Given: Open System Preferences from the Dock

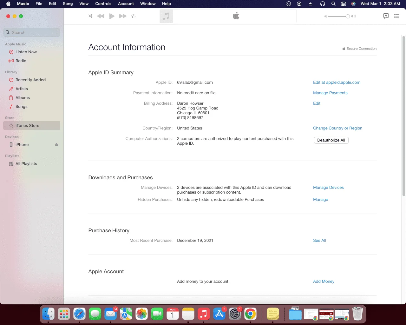Looking at the screenshot, I should click(x=235, y=314).
